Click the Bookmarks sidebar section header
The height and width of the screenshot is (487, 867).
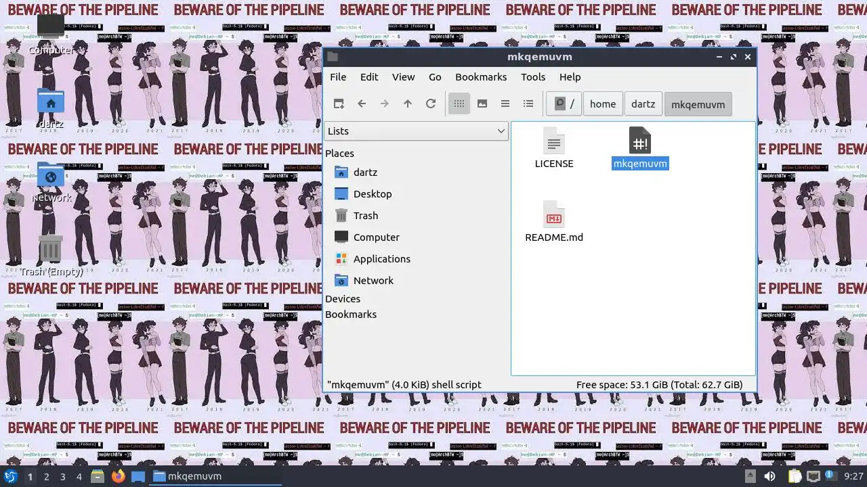[351, 315]
